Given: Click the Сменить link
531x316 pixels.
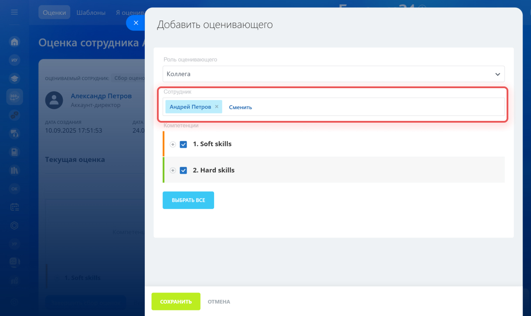Looking at the screenshot, I should click(x=240, y=107).
